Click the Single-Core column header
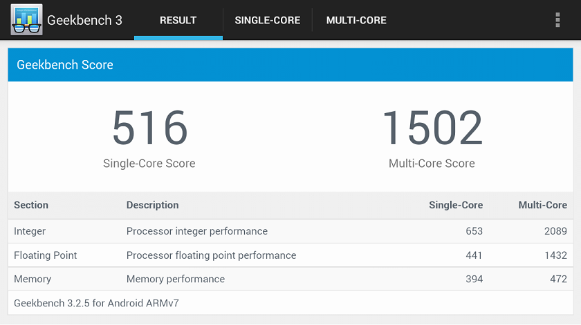 pos(456,205)
